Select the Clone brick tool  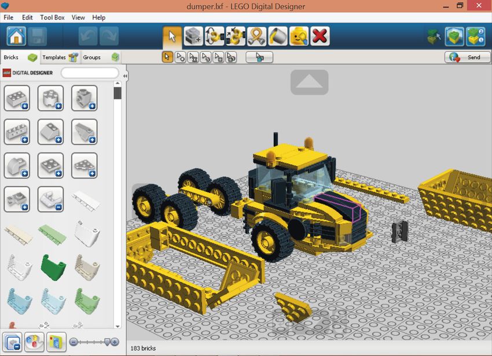click(193, 36)
